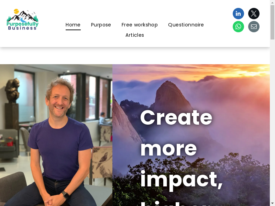
Task: Open the green WhatsApp icon
Action: [238, 27]
